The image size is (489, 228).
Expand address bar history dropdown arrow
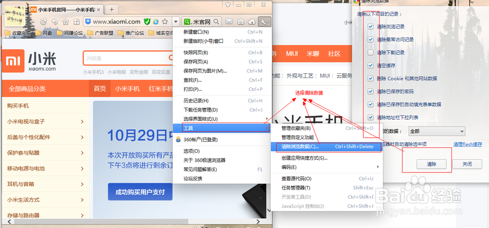[176, 21]
